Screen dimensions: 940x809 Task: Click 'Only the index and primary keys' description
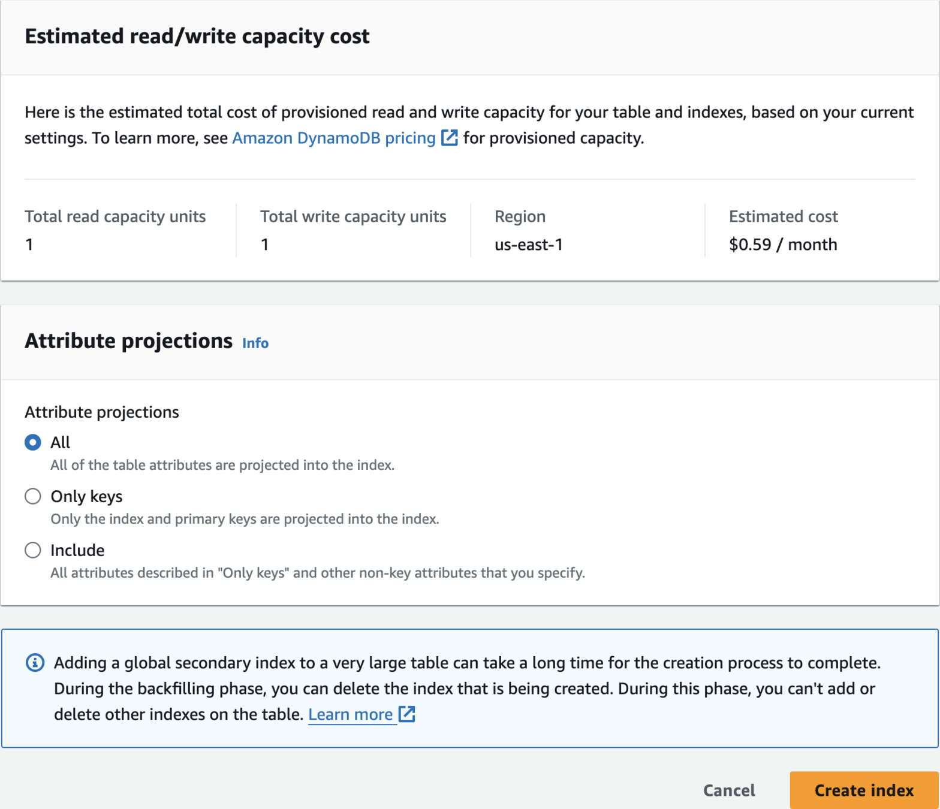[x=245, y=519]
